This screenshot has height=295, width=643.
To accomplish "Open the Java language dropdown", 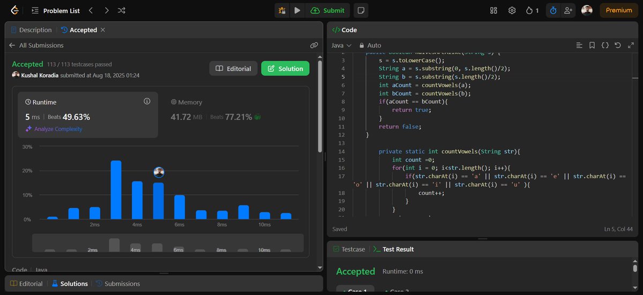I will tap(341, 46).
